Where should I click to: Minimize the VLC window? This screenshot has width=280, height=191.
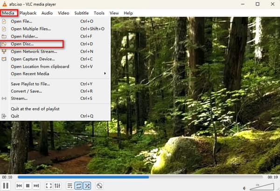[243, 4]
